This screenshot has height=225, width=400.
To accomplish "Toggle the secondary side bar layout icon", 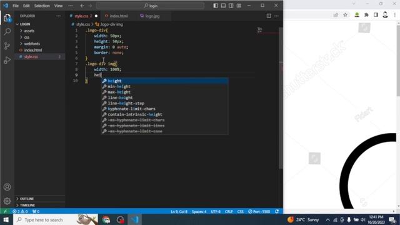I will 231,6.
